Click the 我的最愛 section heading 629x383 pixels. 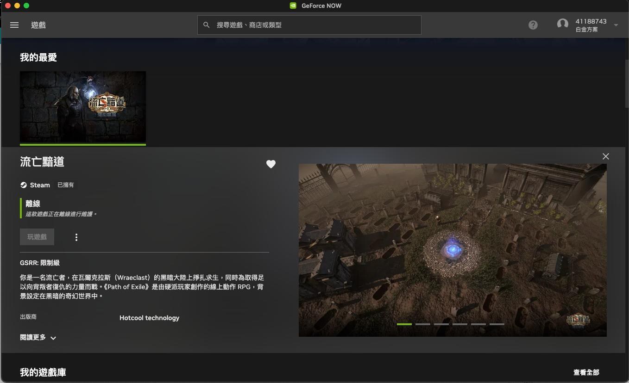pos(38,57)
